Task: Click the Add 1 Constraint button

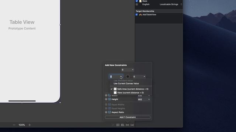Action: [128, 117]
